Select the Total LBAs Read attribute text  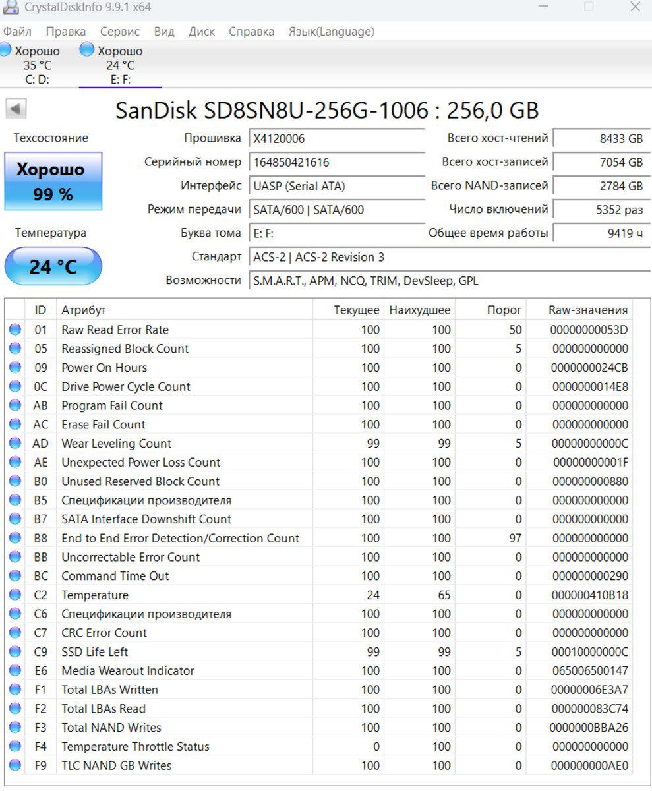[104, 709]
